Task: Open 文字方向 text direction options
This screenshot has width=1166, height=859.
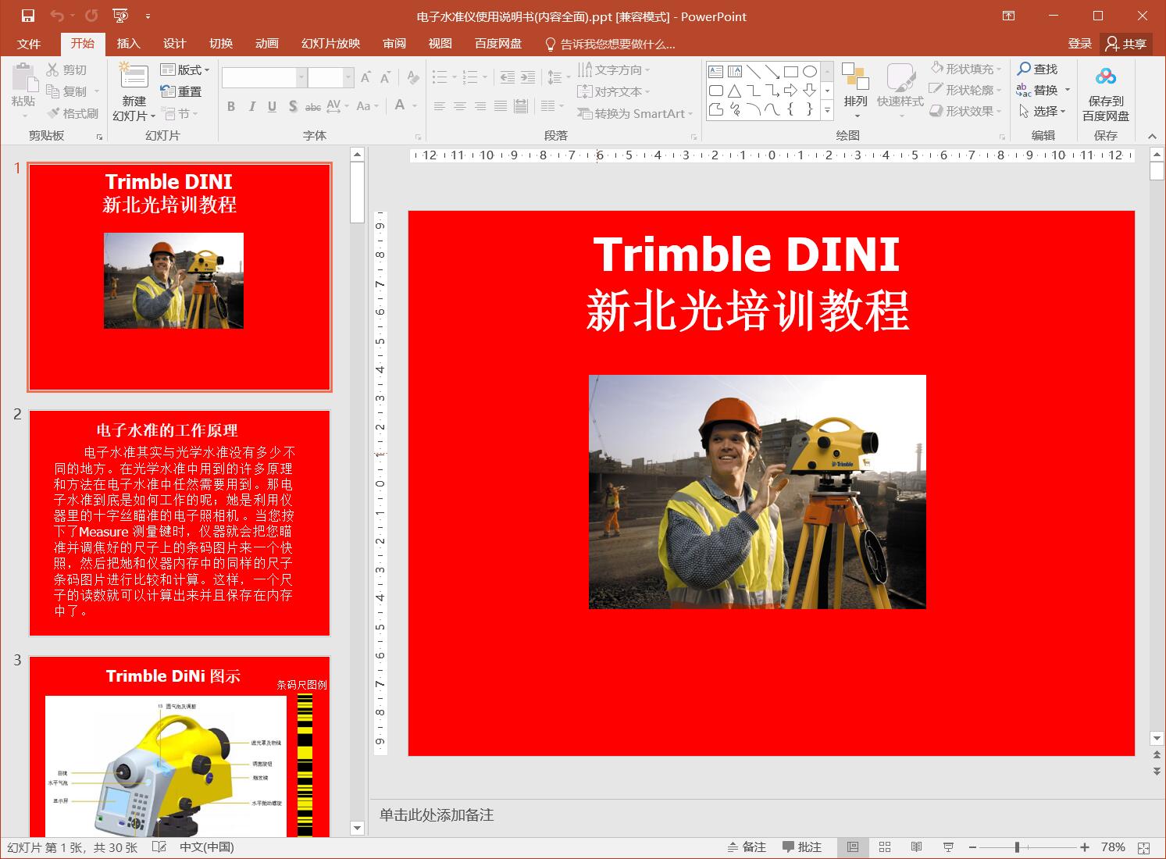Action: click(x=615, y=70)
